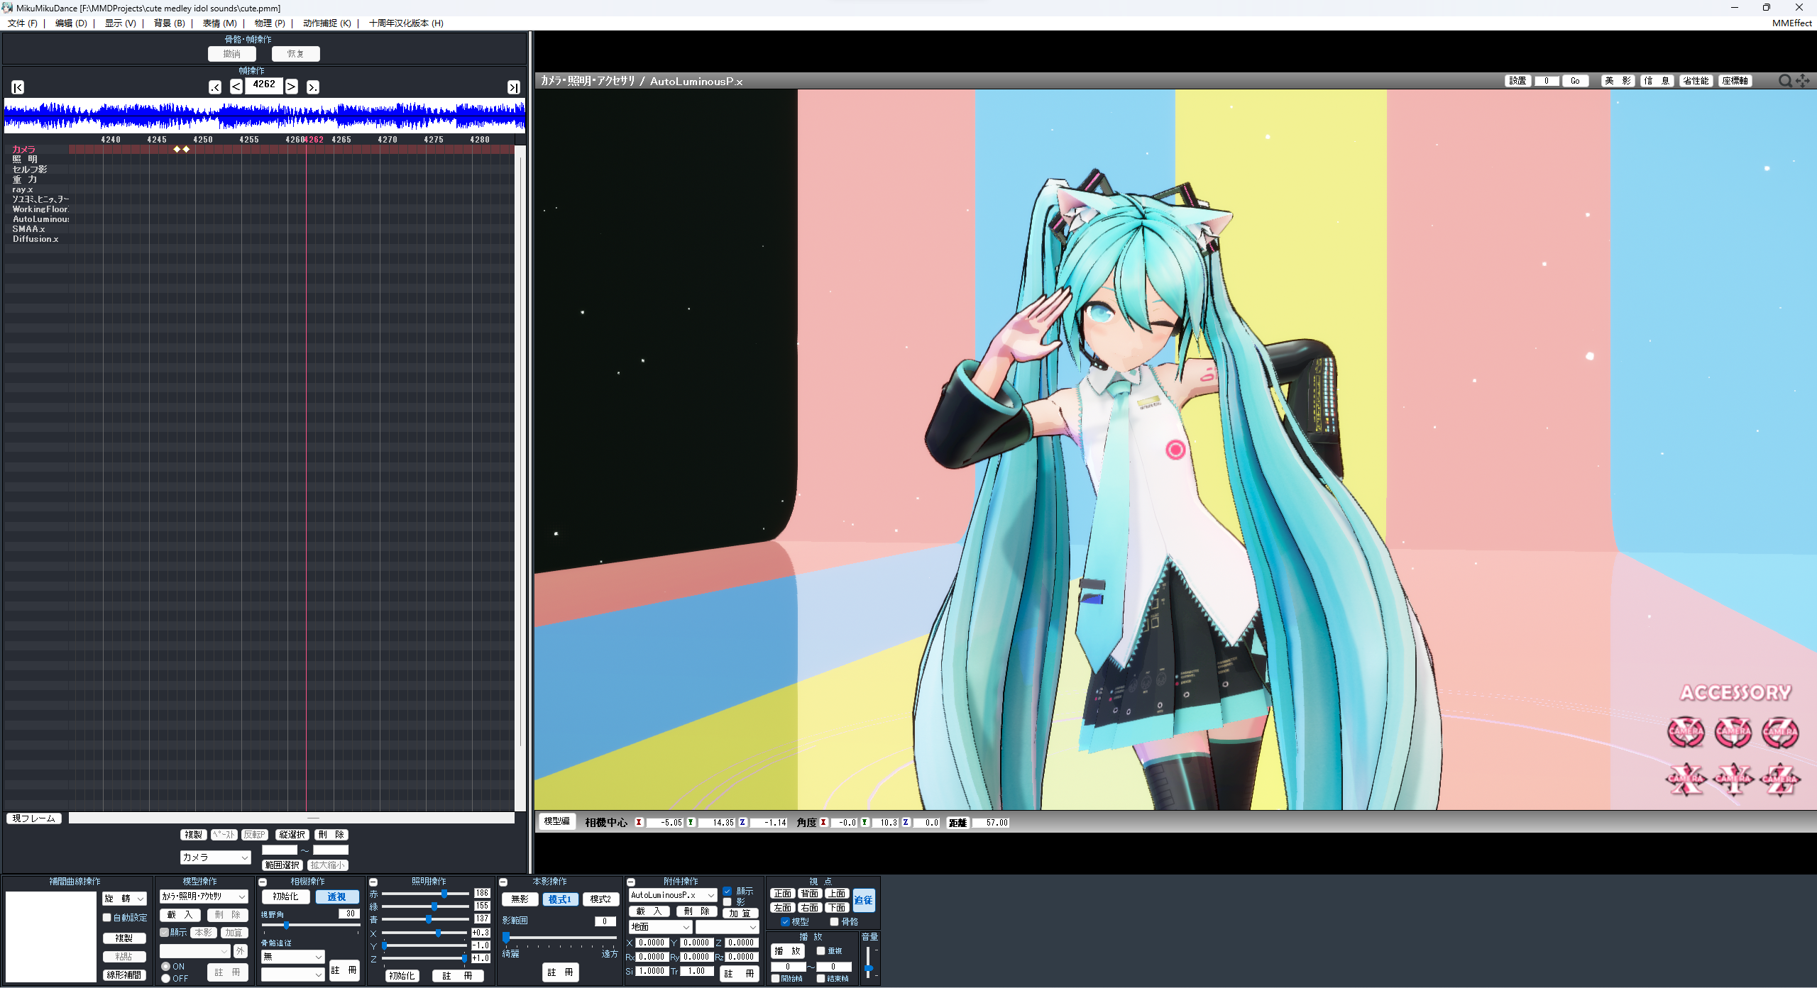This screenshot has height=988, width=1817.
Task: Open the 物理 (P) menu
Action: tap(270, 23)
